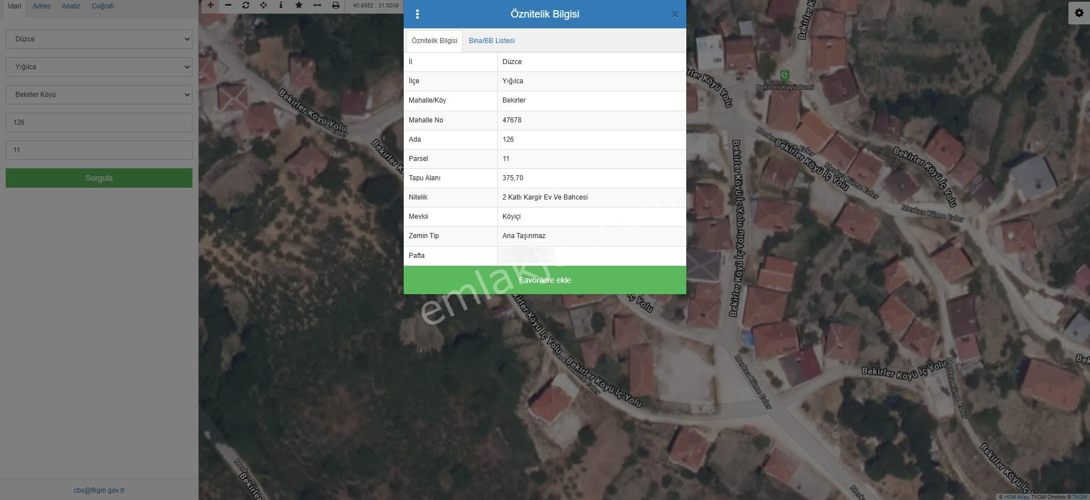The image size is (1090, 500).
Task: Expand the Düzce province dropdown
Action: [99, 39]
